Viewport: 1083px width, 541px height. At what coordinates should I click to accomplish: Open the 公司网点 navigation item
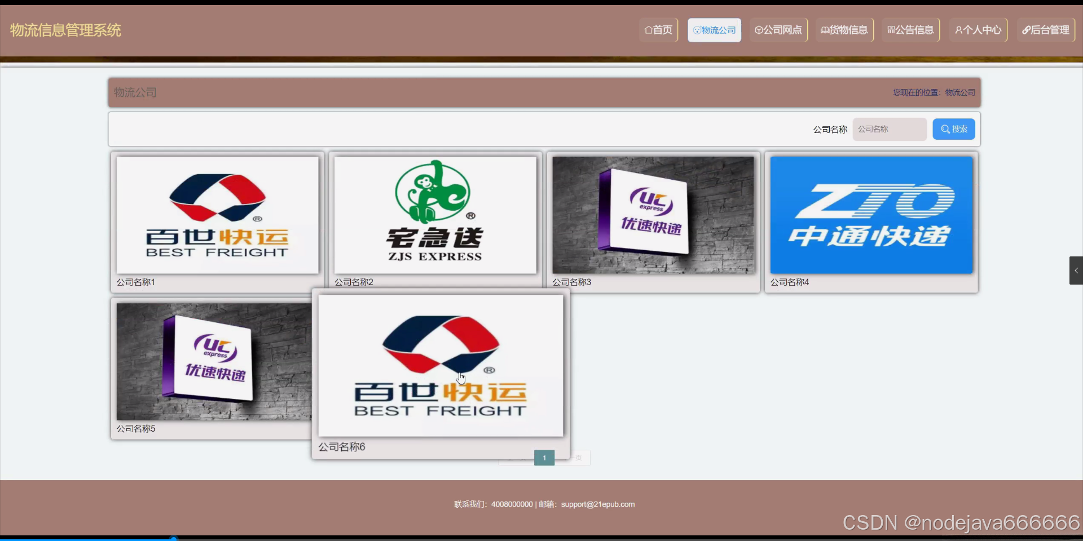[x=778, y=30]
